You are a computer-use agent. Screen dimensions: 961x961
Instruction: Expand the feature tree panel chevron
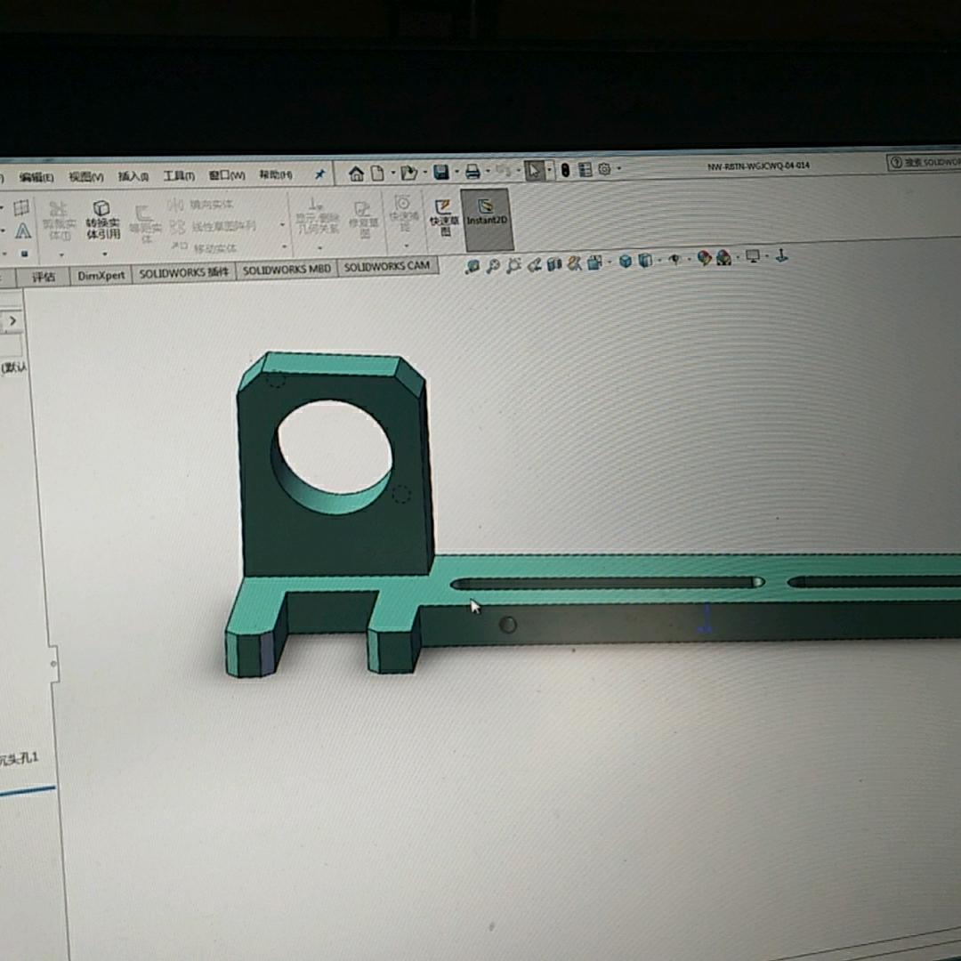[x=12, y=320]
